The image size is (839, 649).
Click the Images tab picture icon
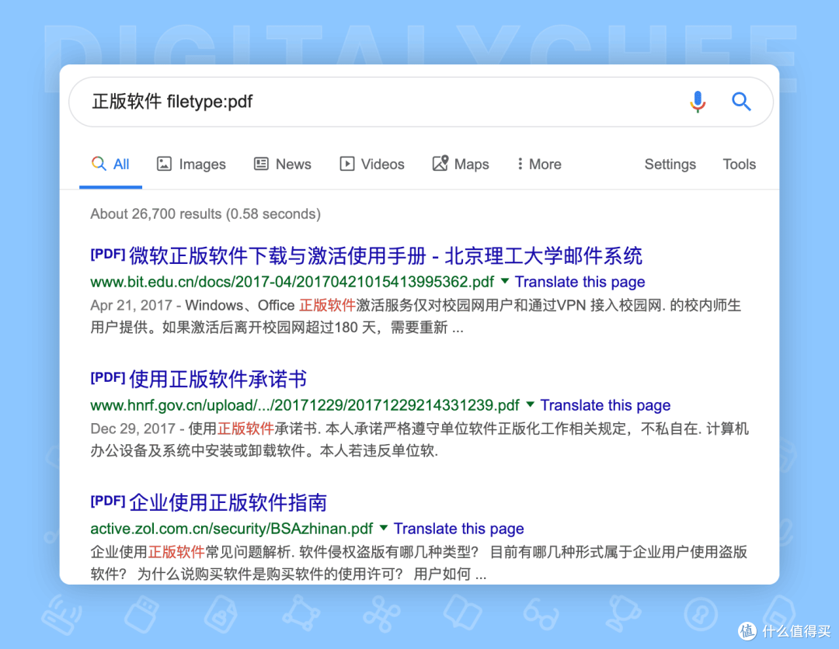point(164,164)
